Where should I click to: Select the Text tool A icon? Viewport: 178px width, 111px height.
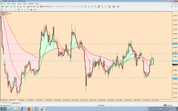[25, 10]
